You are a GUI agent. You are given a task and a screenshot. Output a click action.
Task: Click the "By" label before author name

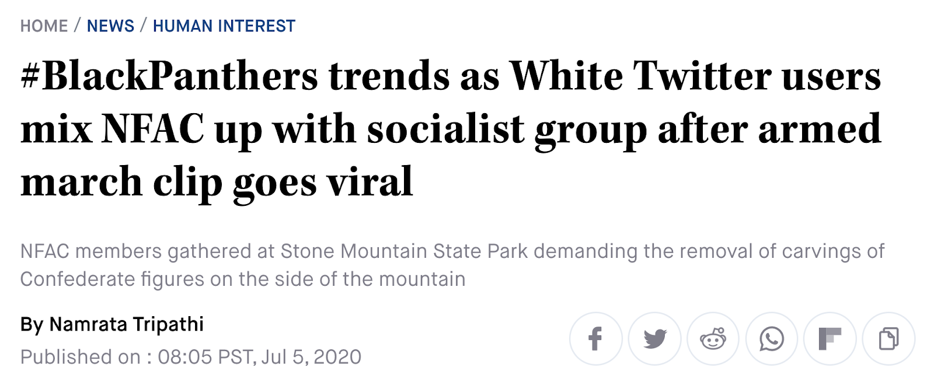click(x=32, y=324)
